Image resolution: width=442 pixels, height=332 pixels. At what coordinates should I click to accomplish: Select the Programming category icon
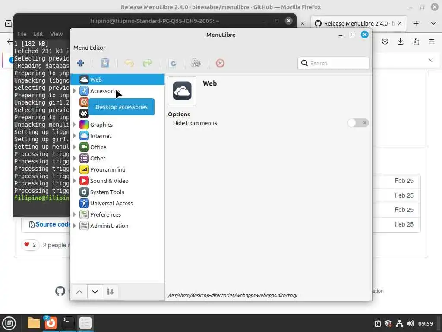pyautogui.click(x=84, y=169)
